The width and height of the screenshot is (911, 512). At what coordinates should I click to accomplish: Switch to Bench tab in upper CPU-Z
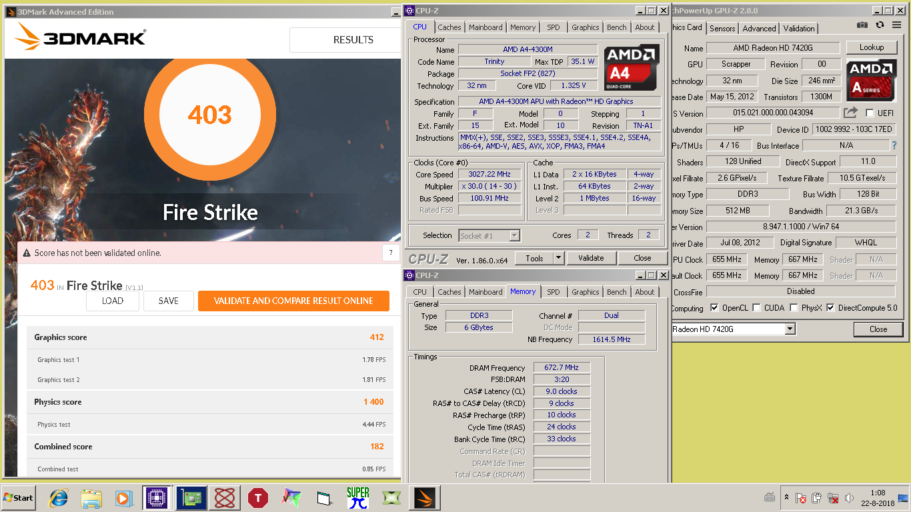[616, 27]
